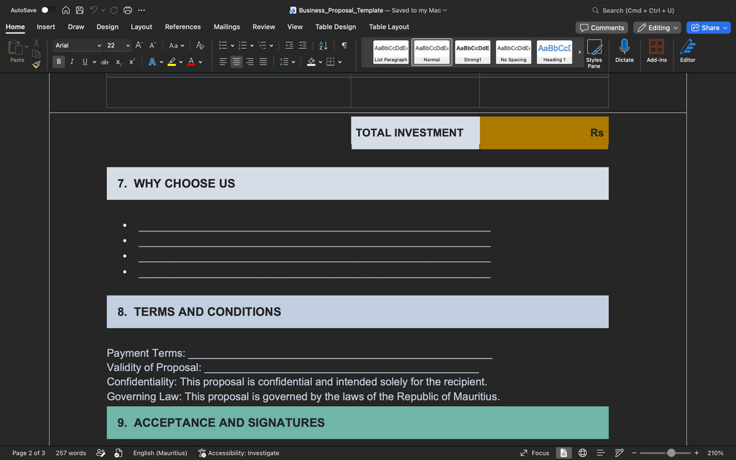Apply strikethrough formatting

[x=105, y=62]
